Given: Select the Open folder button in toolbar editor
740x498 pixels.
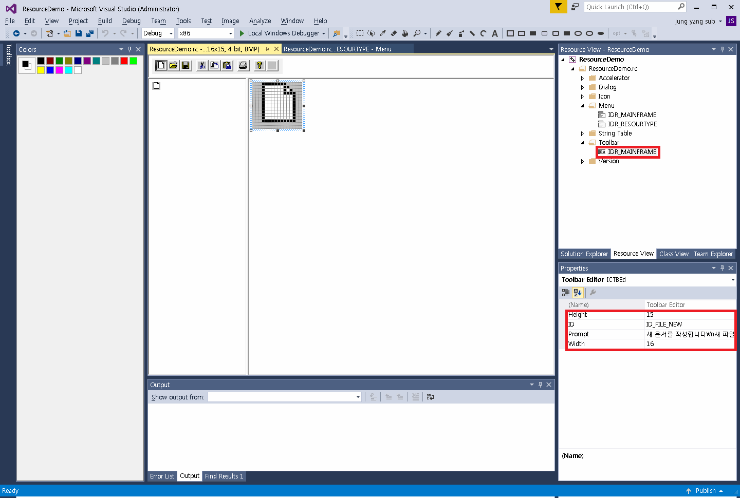Looking at the screenshot, I should pos(173,65).
